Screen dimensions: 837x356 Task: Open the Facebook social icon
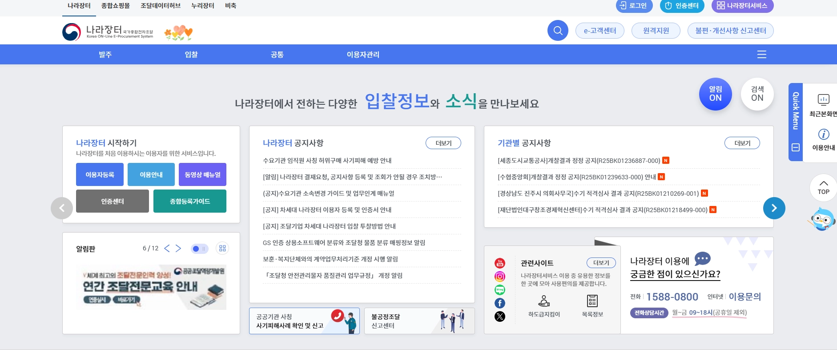click(500, 303)
